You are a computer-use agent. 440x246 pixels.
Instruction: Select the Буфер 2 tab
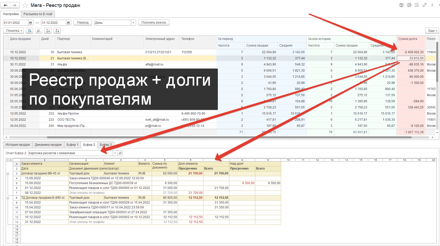click(x=89, y=145)
